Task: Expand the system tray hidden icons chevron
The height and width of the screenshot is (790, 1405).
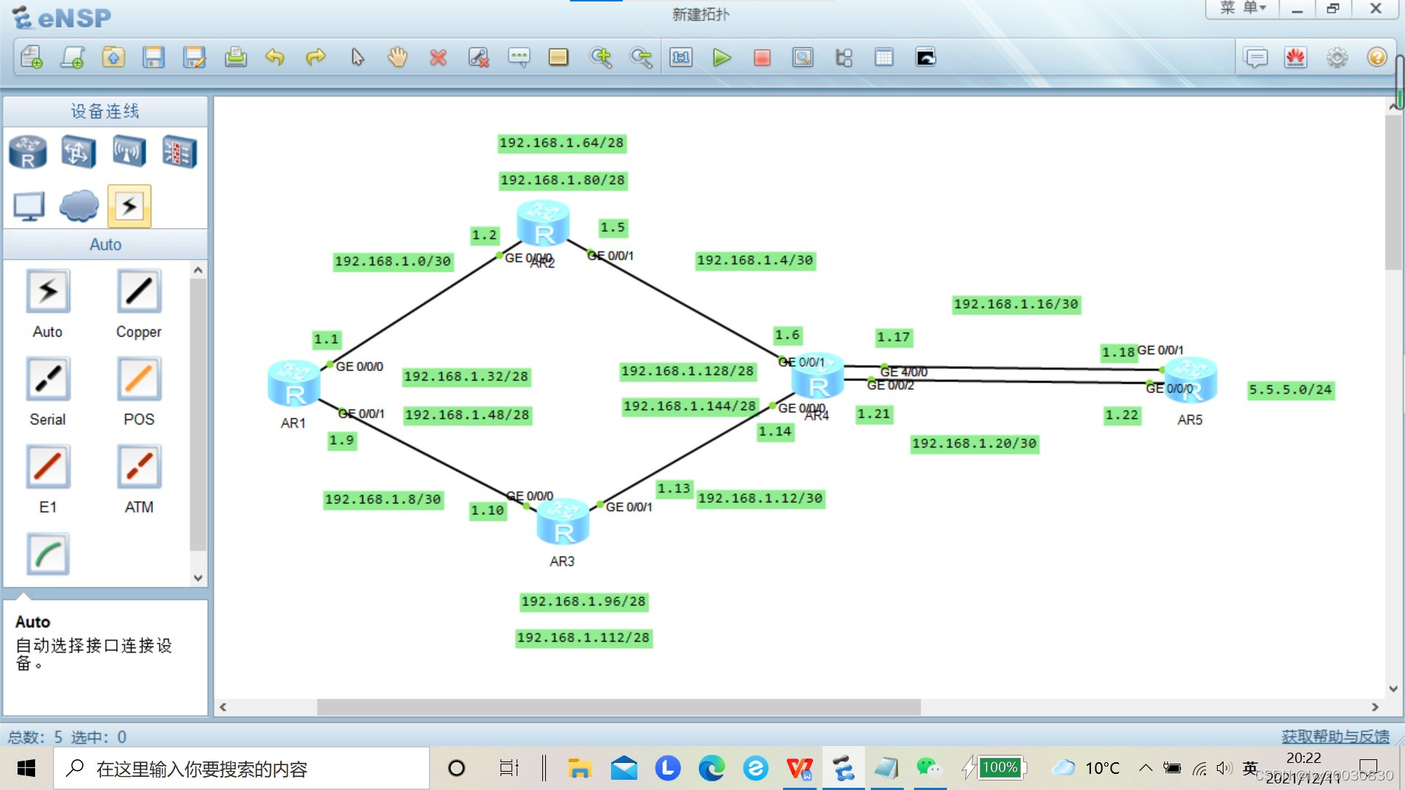Action: [1146, 768]
